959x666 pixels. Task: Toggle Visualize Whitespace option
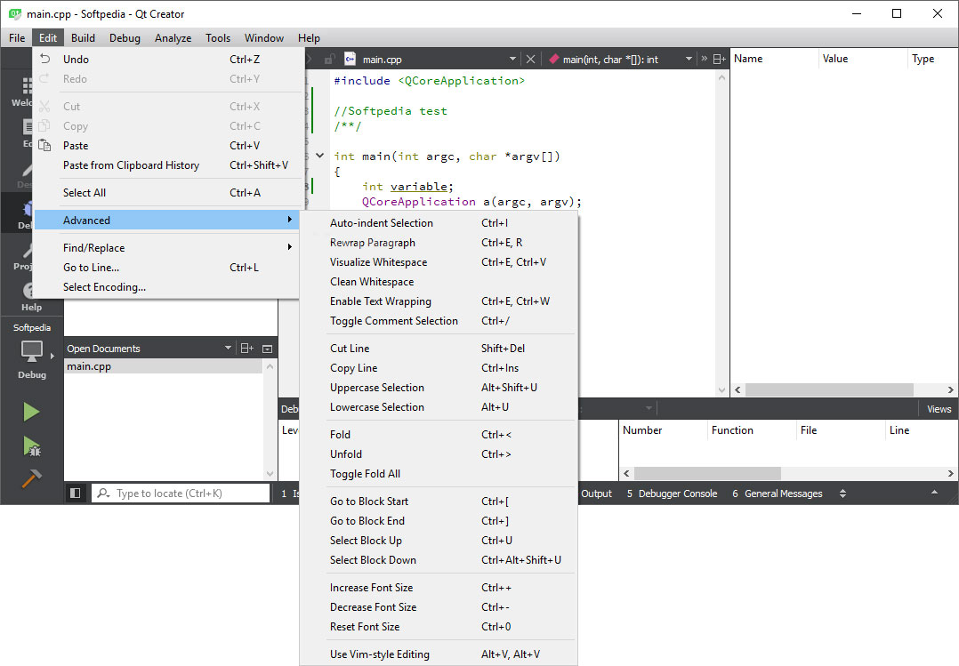(x=378, y=262)
